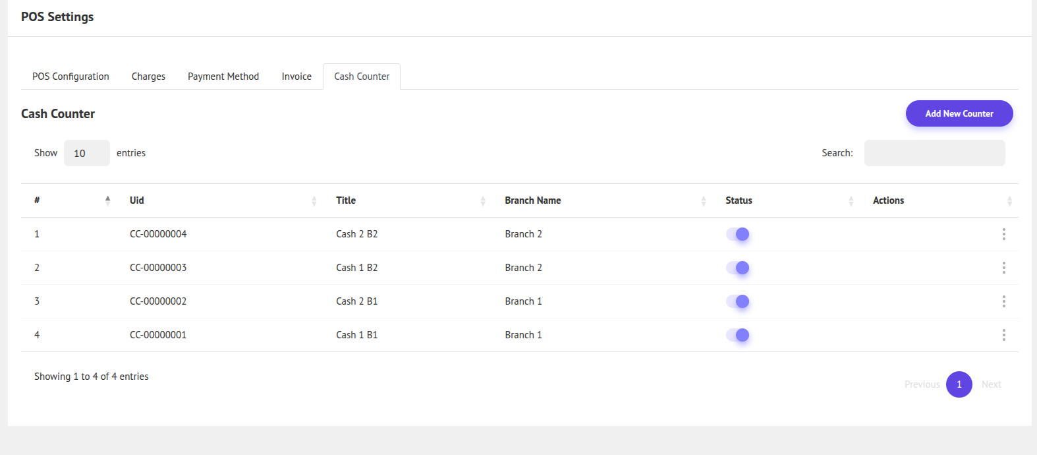
Task: Switch to the POS Configuration tab
Action: (70, 76)
